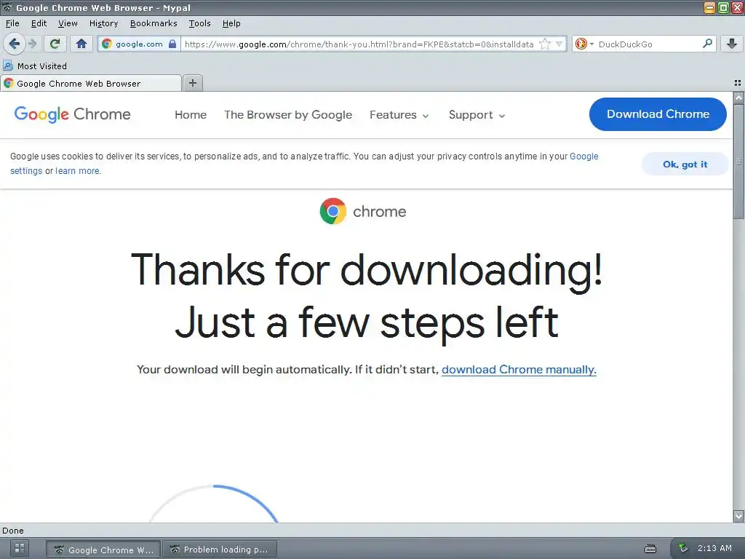
Task: Go to Home on Chrome site
Action: click(191, 114)
